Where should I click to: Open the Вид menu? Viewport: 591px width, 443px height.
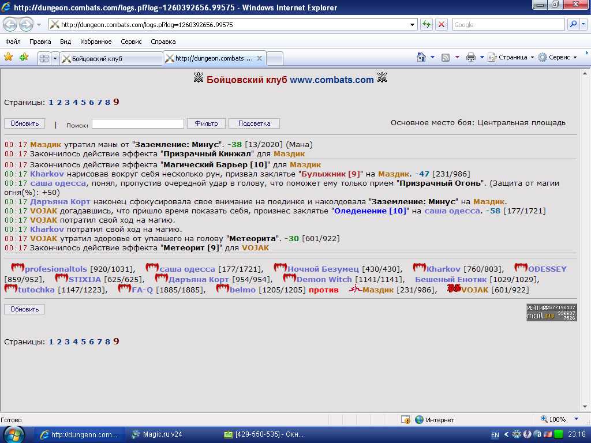click(x=66, y=42)
